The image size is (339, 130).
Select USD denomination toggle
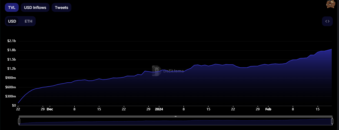click(12, 21)
